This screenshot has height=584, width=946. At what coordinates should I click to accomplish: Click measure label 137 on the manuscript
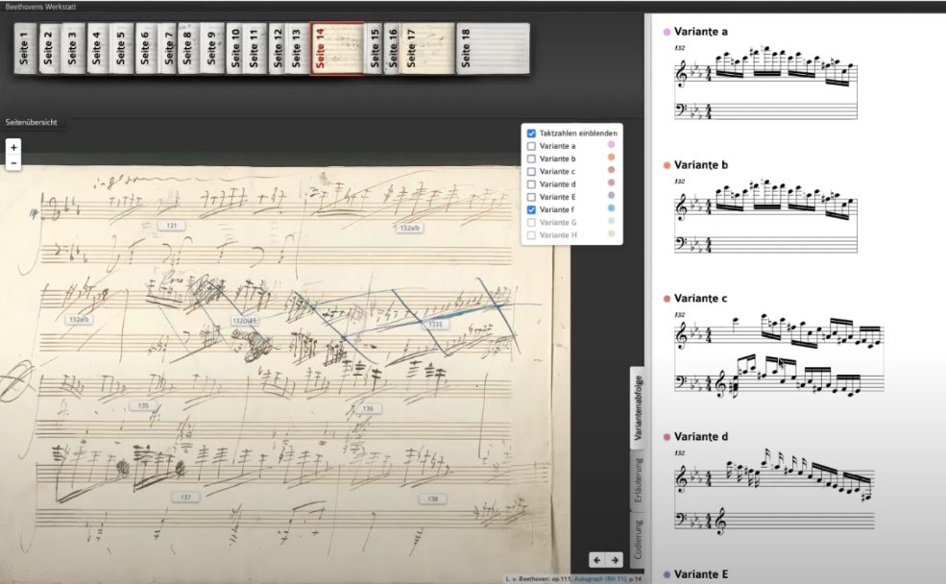[185, 498]
